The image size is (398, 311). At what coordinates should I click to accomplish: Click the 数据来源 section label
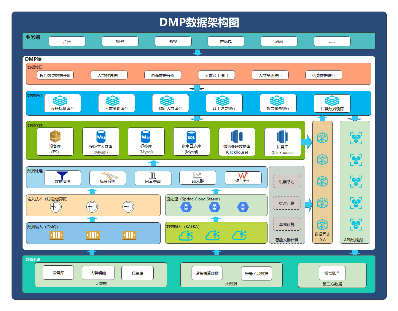click(33, 259)
